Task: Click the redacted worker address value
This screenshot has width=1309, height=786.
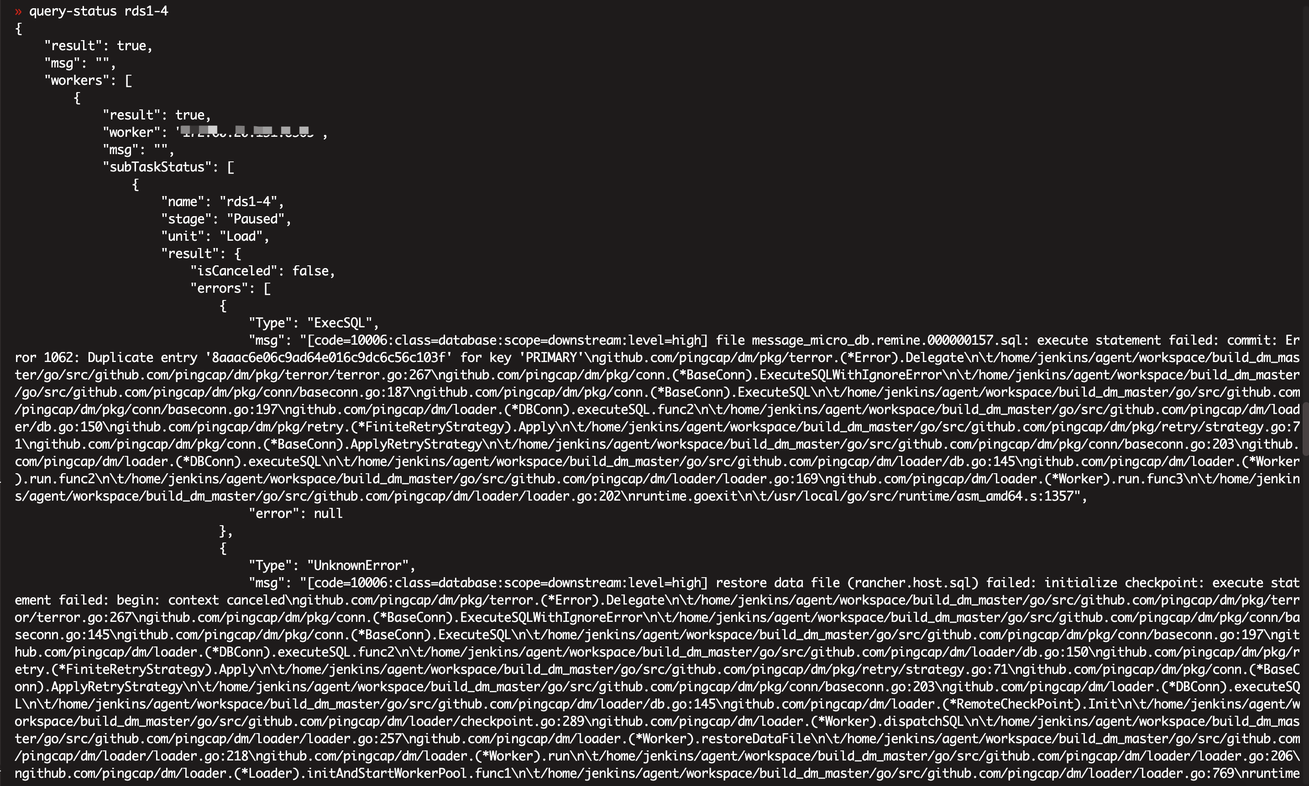Action: (246, 132)
